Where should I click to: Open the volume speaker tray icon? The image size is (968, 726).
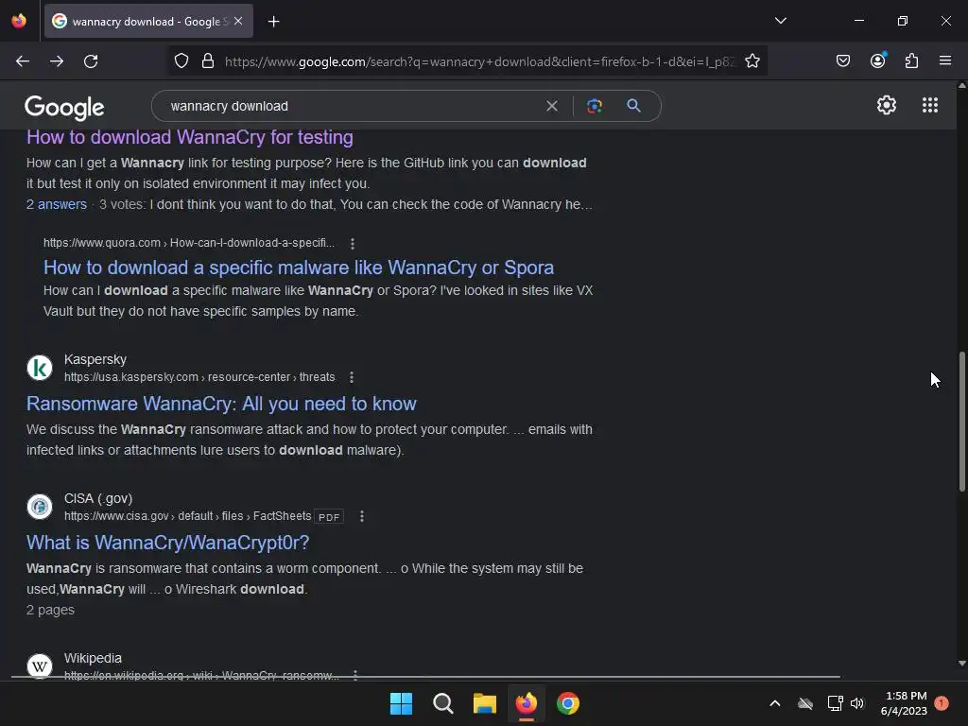pyautogui.click(x=857, y=703)
